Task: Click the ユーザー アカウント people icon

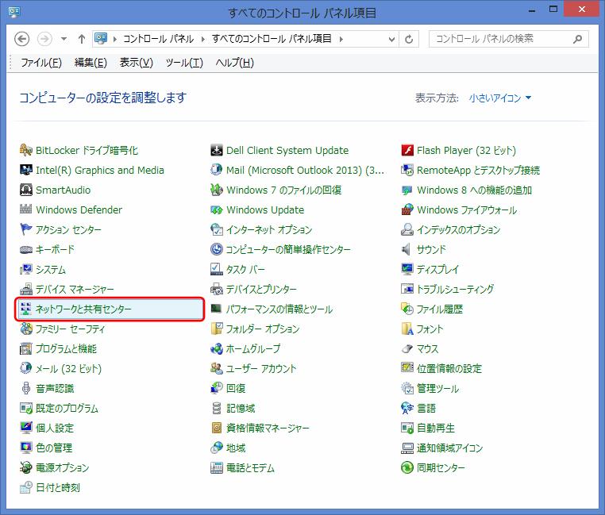Action: coord(217,368)
